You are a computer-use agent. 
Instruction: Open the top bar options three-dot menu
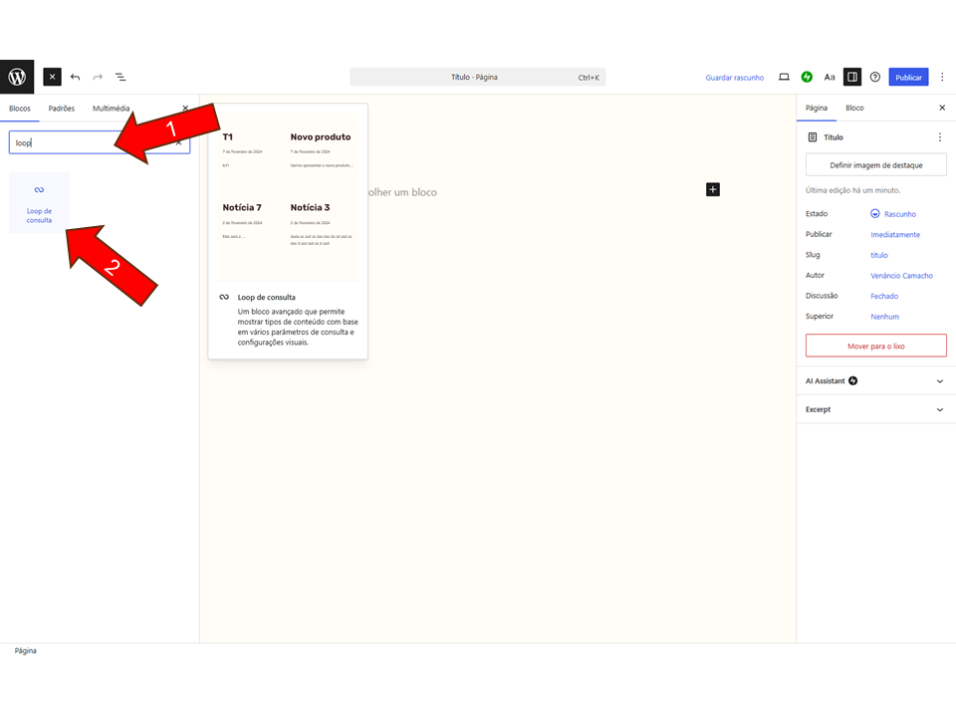(942, 77)
